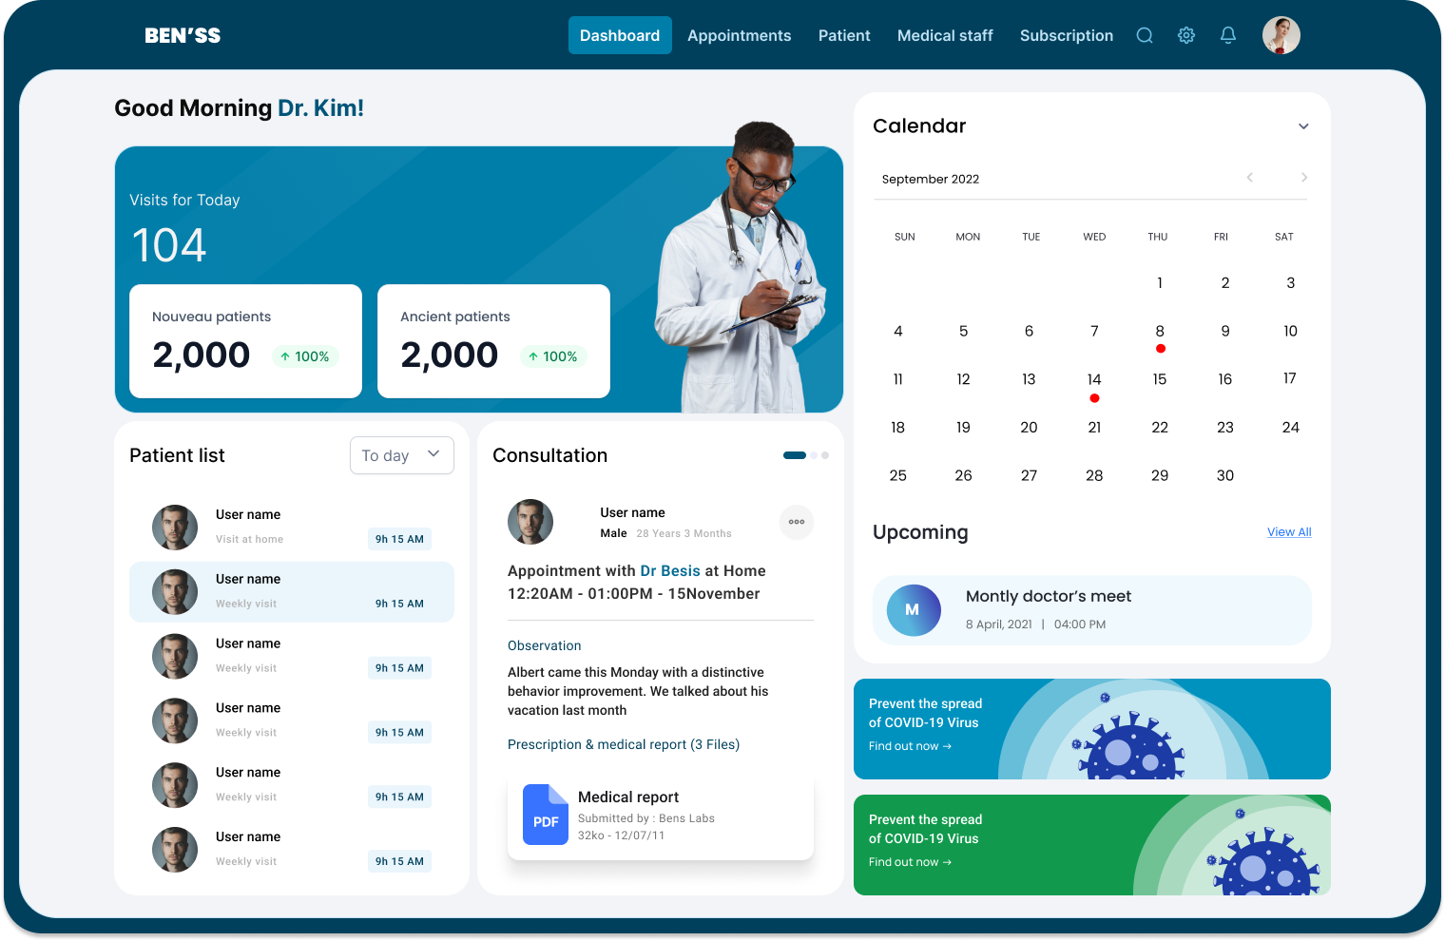Open the To day dropdown
This screenshot has width=1445, height=941.
tap(402, 455)
